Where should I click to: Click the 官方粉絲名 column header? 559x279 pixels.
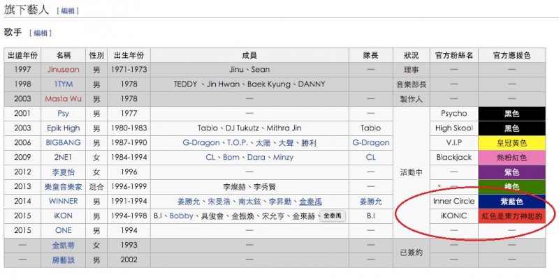(x=453, y=55)
